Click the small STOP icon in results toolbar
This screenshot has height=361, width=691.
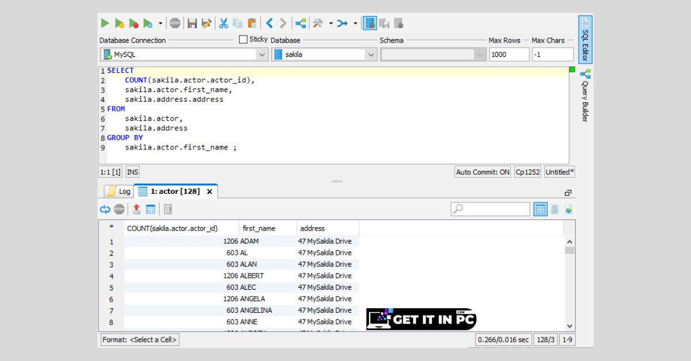119,209
